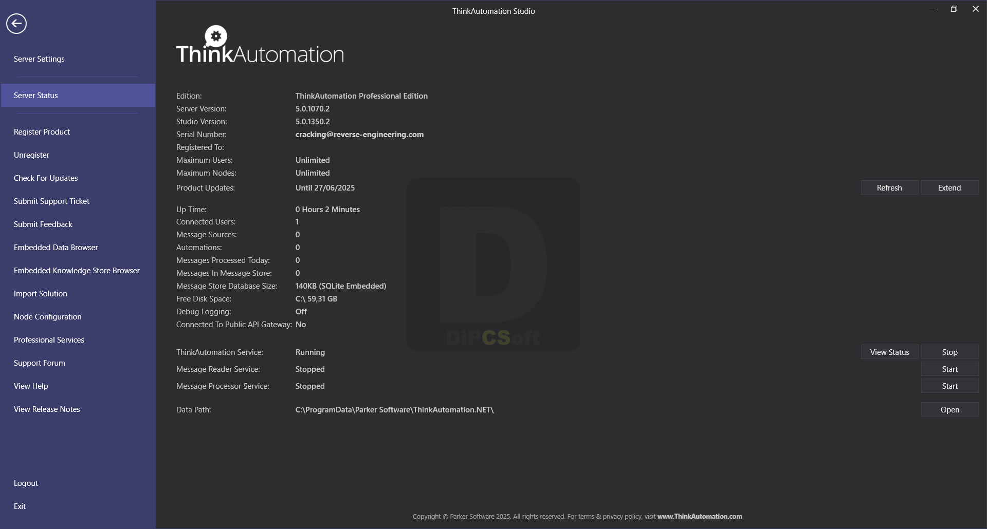Screen dimensions: 987x529
Task: Click the Server Version value 5.0.1070.2
Action: pyautogui.click(x=313, y=109)
